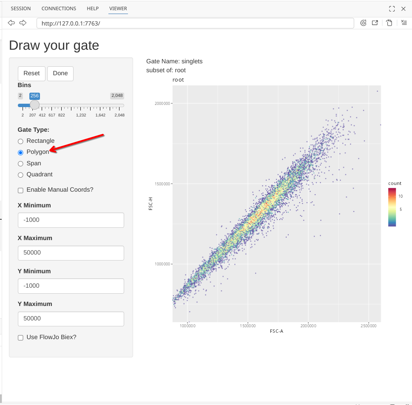
Task: Open viewer page in external browser
Action: click(375, 23)
